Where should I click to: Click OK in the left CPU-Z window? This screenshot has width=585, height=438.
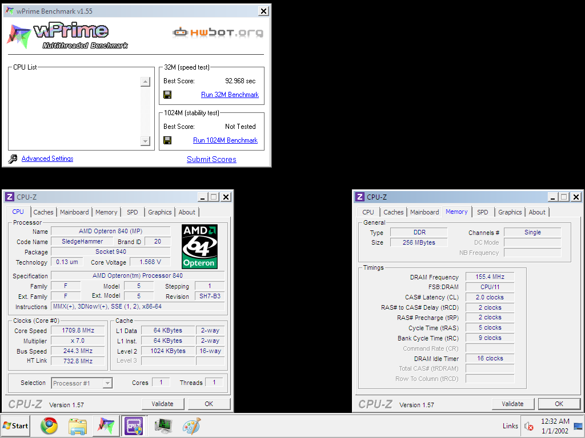point(209,404)
